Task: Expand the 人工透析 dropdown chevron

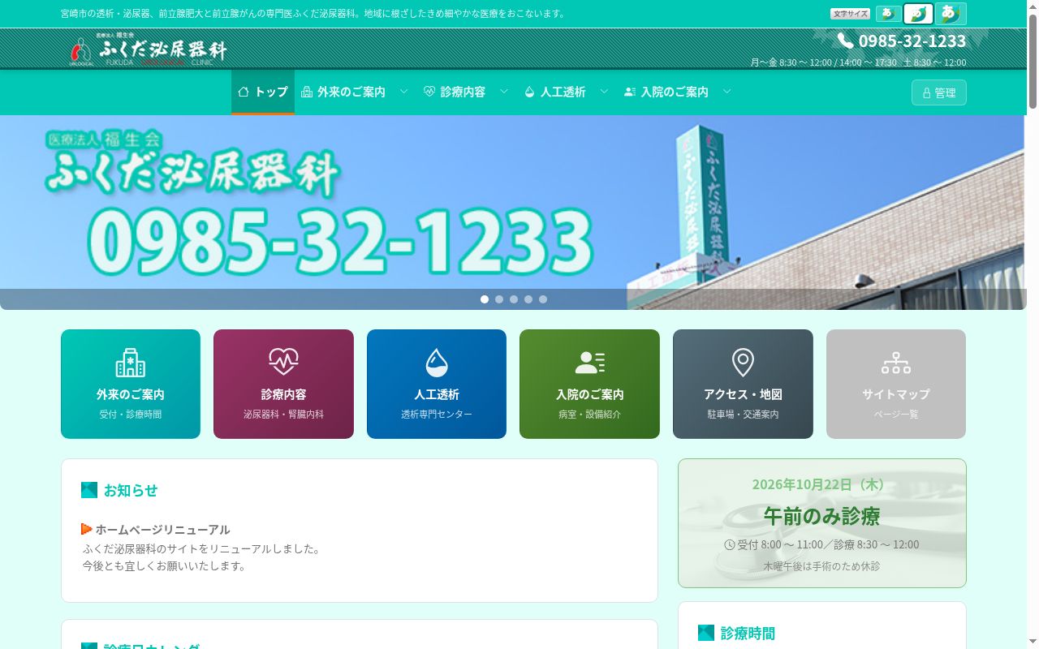Action: (x=604, y=92)
